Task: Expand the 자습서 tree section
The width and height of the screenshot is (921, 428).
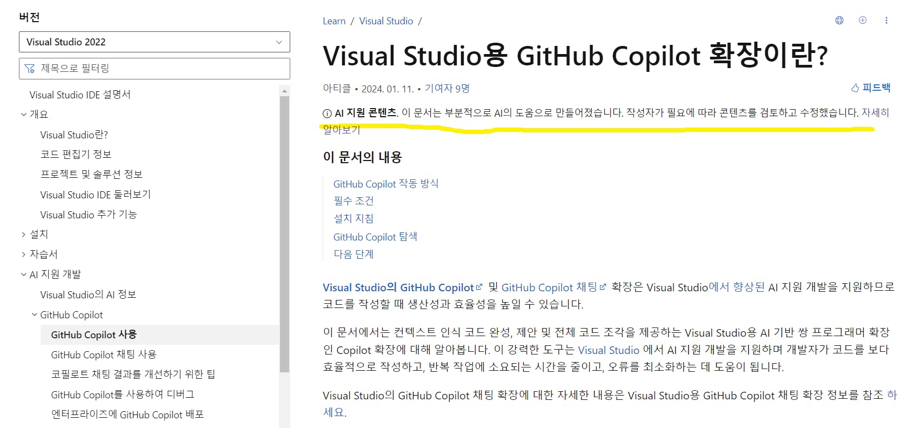Action: click(x=23, y=255)
